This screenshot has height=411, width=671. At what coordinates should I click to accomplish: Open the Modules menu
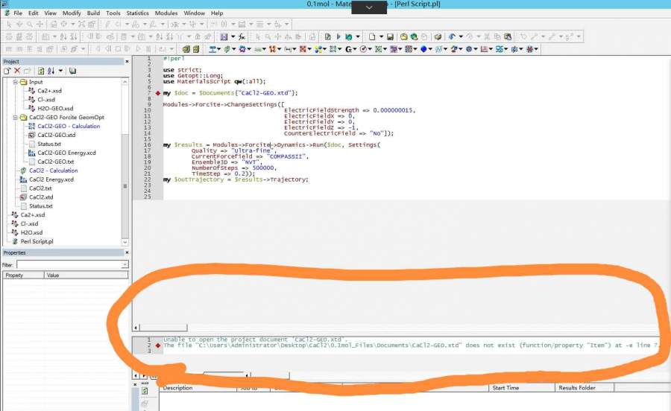point(166,13)
